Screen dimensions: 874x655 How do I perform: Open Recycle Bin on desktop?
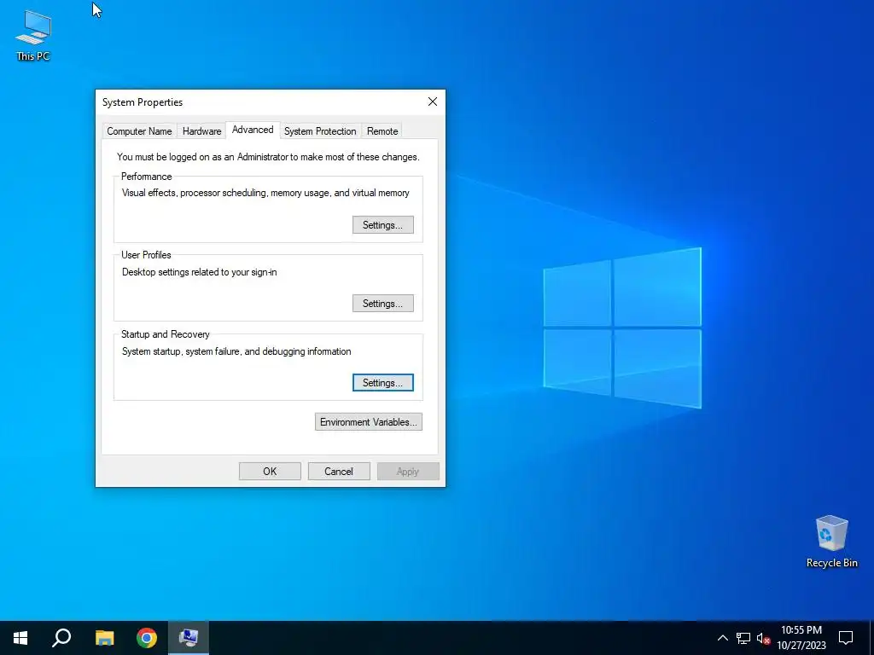(x=831, y=542)
